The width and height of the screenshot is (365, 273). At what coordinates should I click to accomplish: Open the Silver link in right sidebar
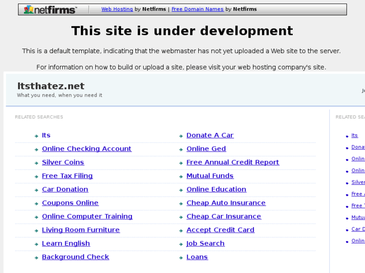[358, 182]
